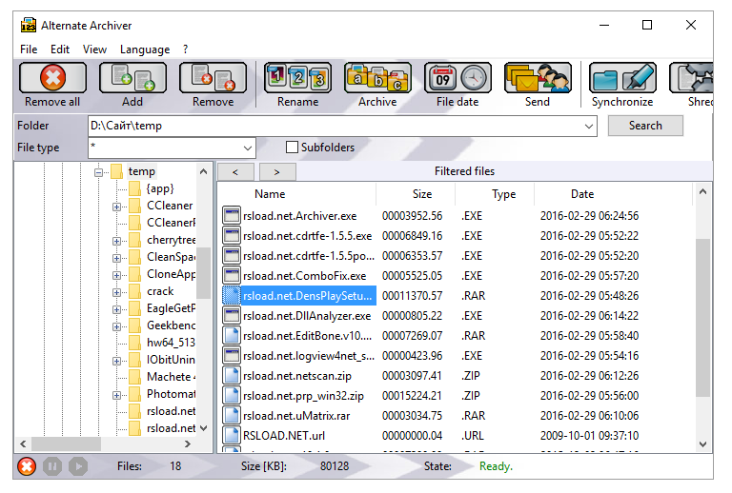Select the rsload.net.logview4net_s... file

(x=309, y=356)
